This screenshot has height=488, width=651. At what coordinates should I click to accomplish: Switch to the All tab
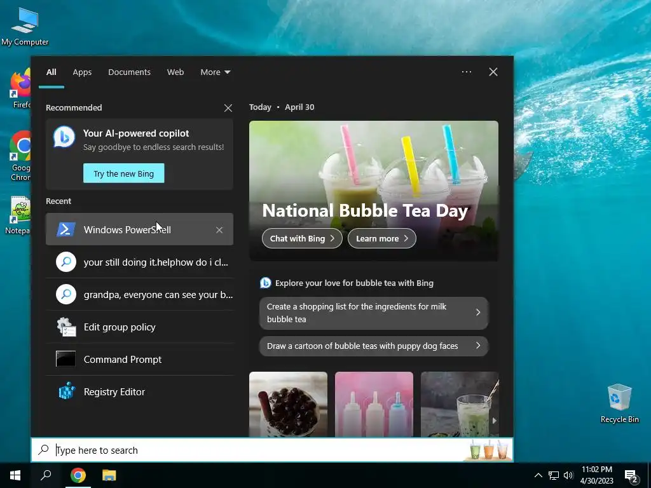[x=51, y=72]
